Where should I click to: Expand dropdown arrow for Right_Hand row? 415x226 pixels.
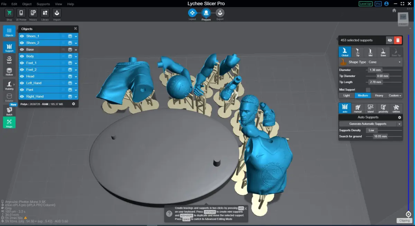[76, 96]
